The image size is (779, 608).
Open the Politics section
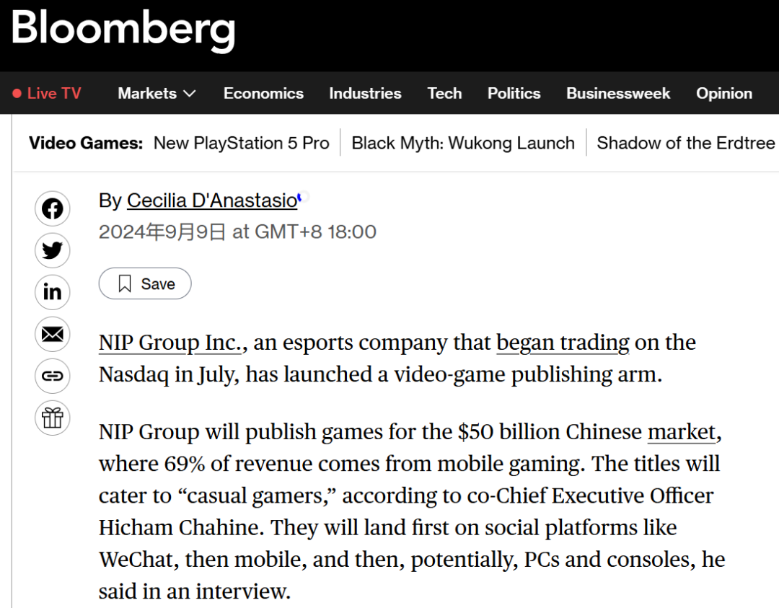click(514, 93)
